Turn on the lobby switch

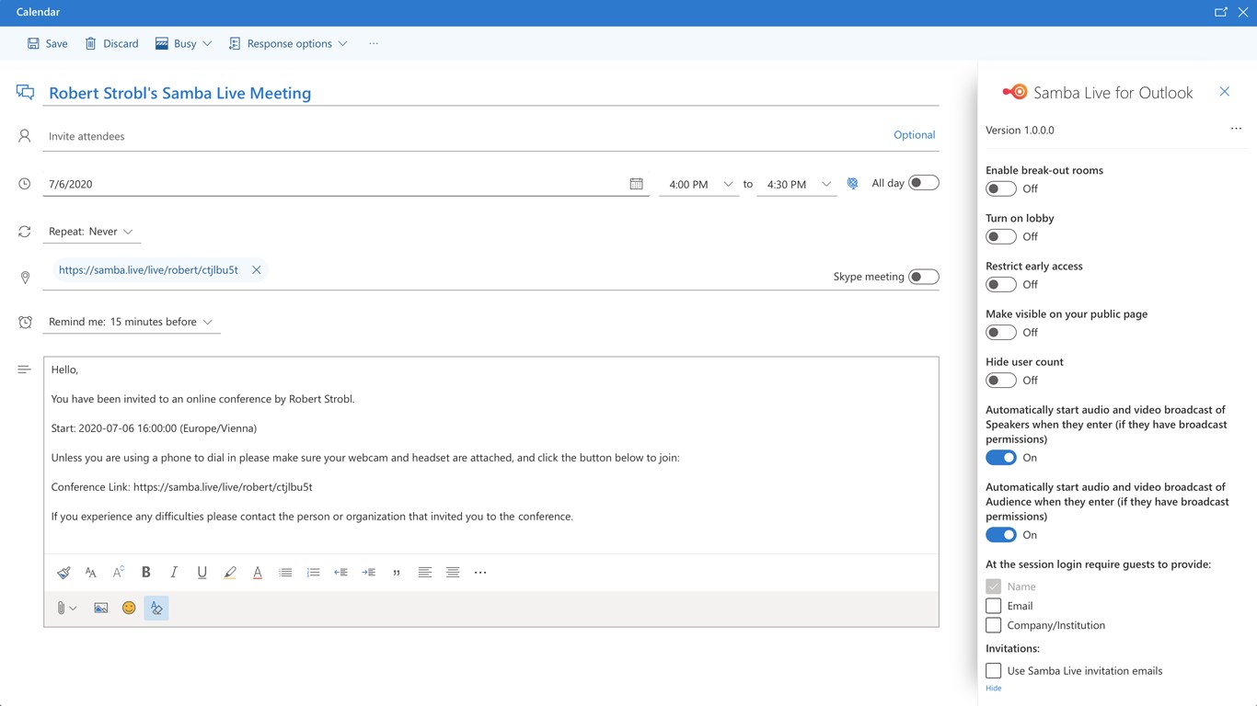(x=1000, y=236)
